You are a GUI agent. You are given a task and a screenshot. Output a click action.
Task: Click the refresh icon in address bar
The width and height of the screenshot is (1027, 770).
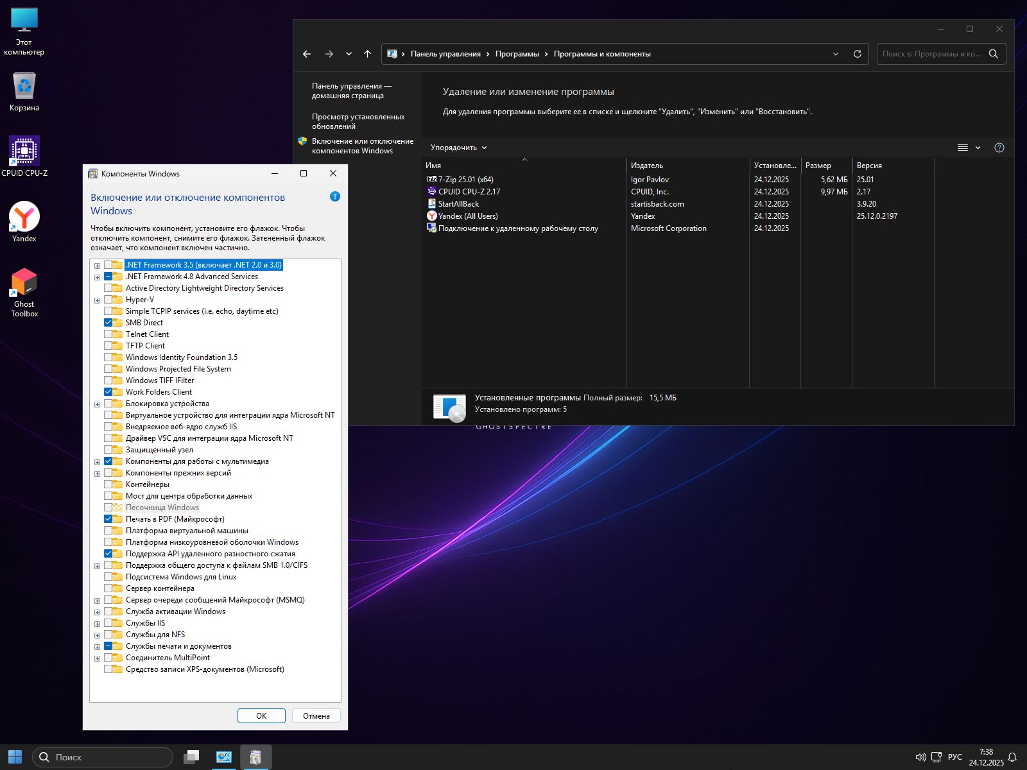click(857, 54)
